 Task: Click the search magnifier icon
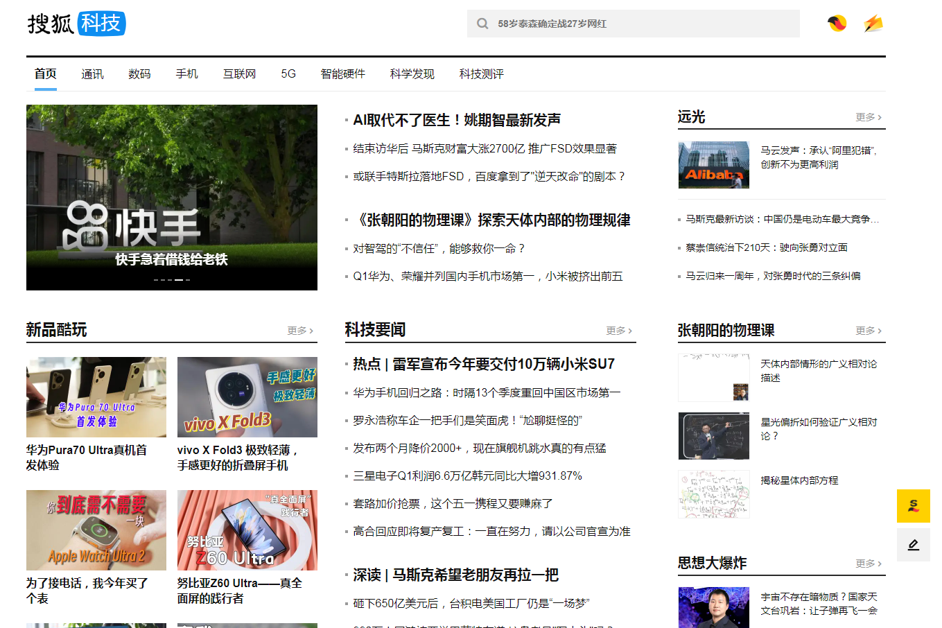[482, 24]
